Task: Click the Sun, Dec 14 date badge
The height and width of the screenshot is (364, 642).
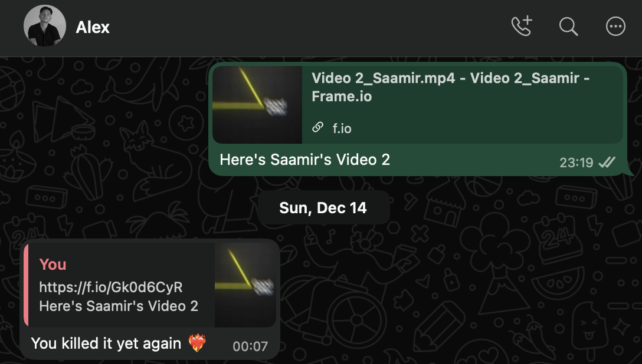Action: [323, 208]
